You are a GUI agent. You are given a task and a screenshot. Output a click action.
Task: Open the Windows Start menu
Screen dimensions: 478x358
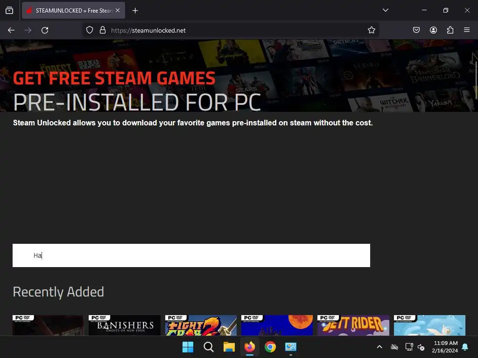coord(188,347)
